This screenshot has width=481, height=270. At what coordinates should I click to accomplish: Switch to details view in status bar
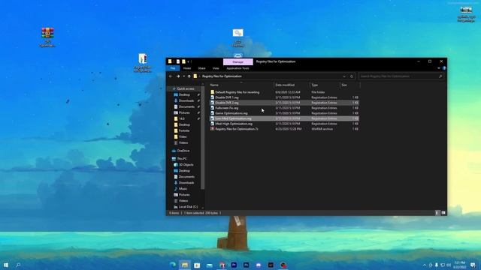(437, 213)
